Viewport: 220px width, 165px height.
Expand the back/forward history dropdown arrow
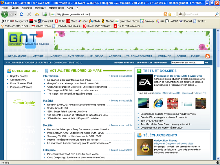point(15,14)
